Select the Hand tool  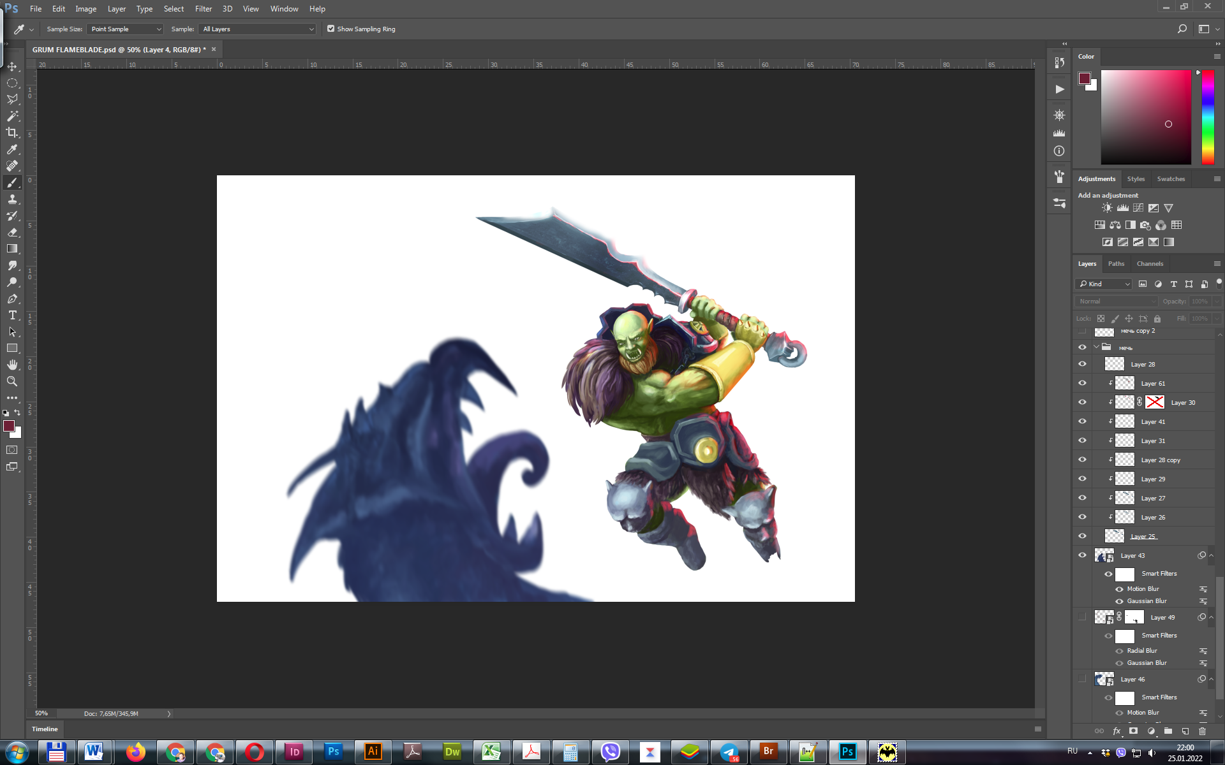pos(12,365)
